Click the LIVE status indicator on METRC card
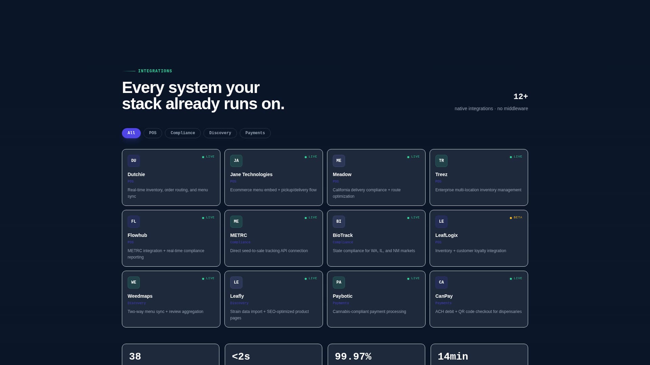This screenshot has width=650, height=365. (311, 218)
